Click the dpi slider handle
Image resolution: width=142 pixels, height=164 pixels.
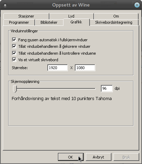(15, 89)
